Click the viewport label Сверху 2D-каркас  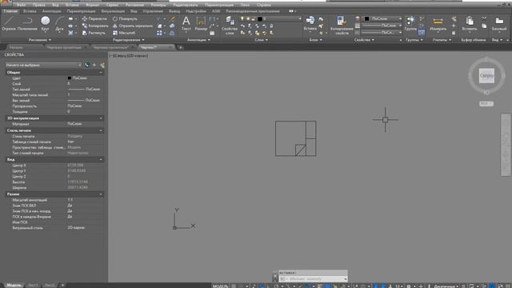pos(129,55)
